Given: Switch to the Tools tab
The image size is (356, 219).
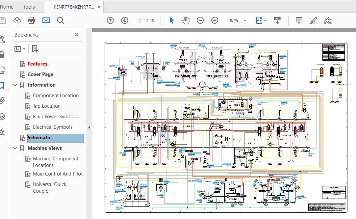Looking at the screenshot, I should point(29,7).
